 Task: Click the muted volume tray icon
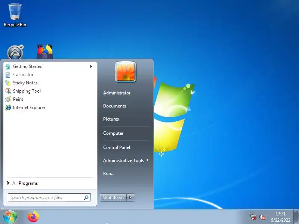262,217
